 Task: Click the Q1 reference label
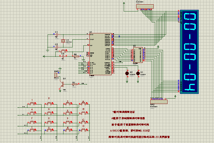(x=64, y=79)
